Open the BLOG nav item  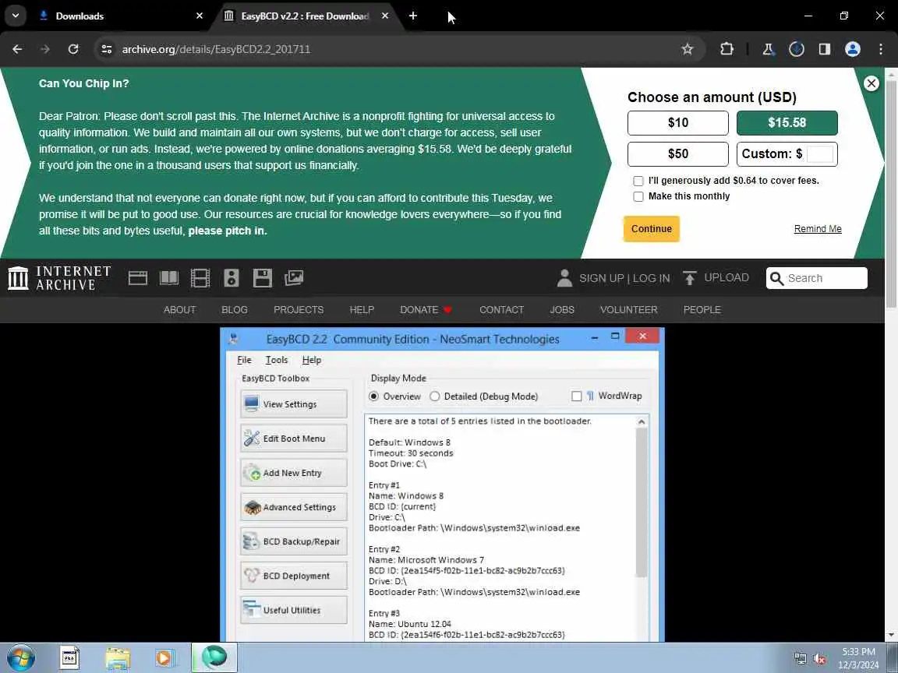point(234,309)
